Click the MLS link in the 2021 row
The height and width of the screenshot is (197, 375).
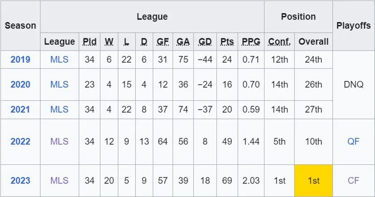pos(59,109)
